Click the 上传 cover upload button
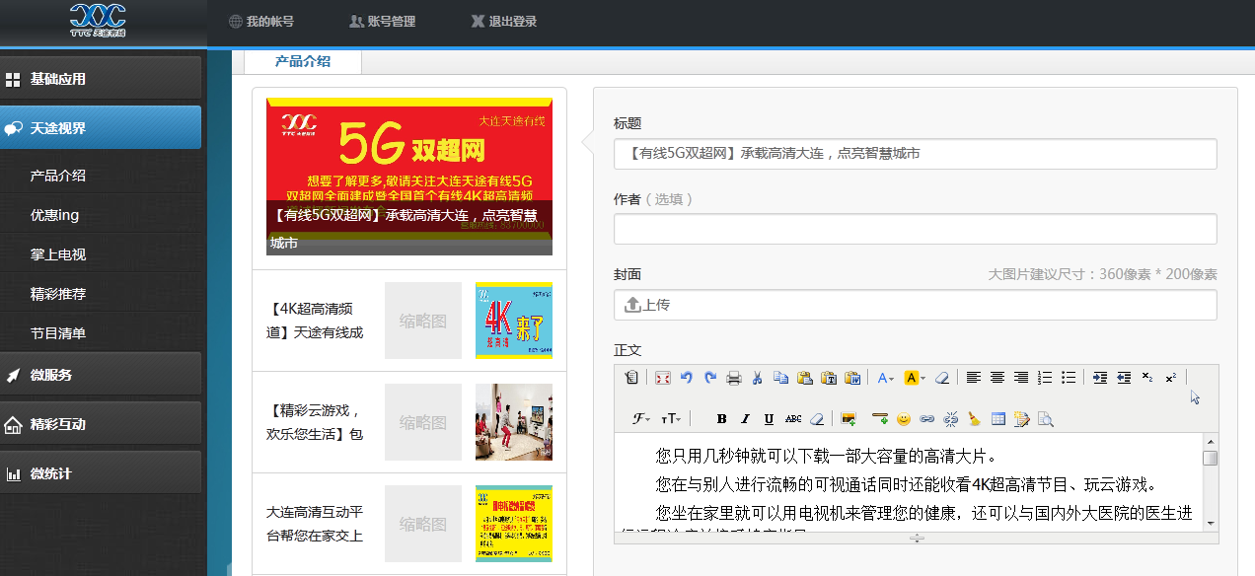The image size is (1255, 576). pos(915,305)
